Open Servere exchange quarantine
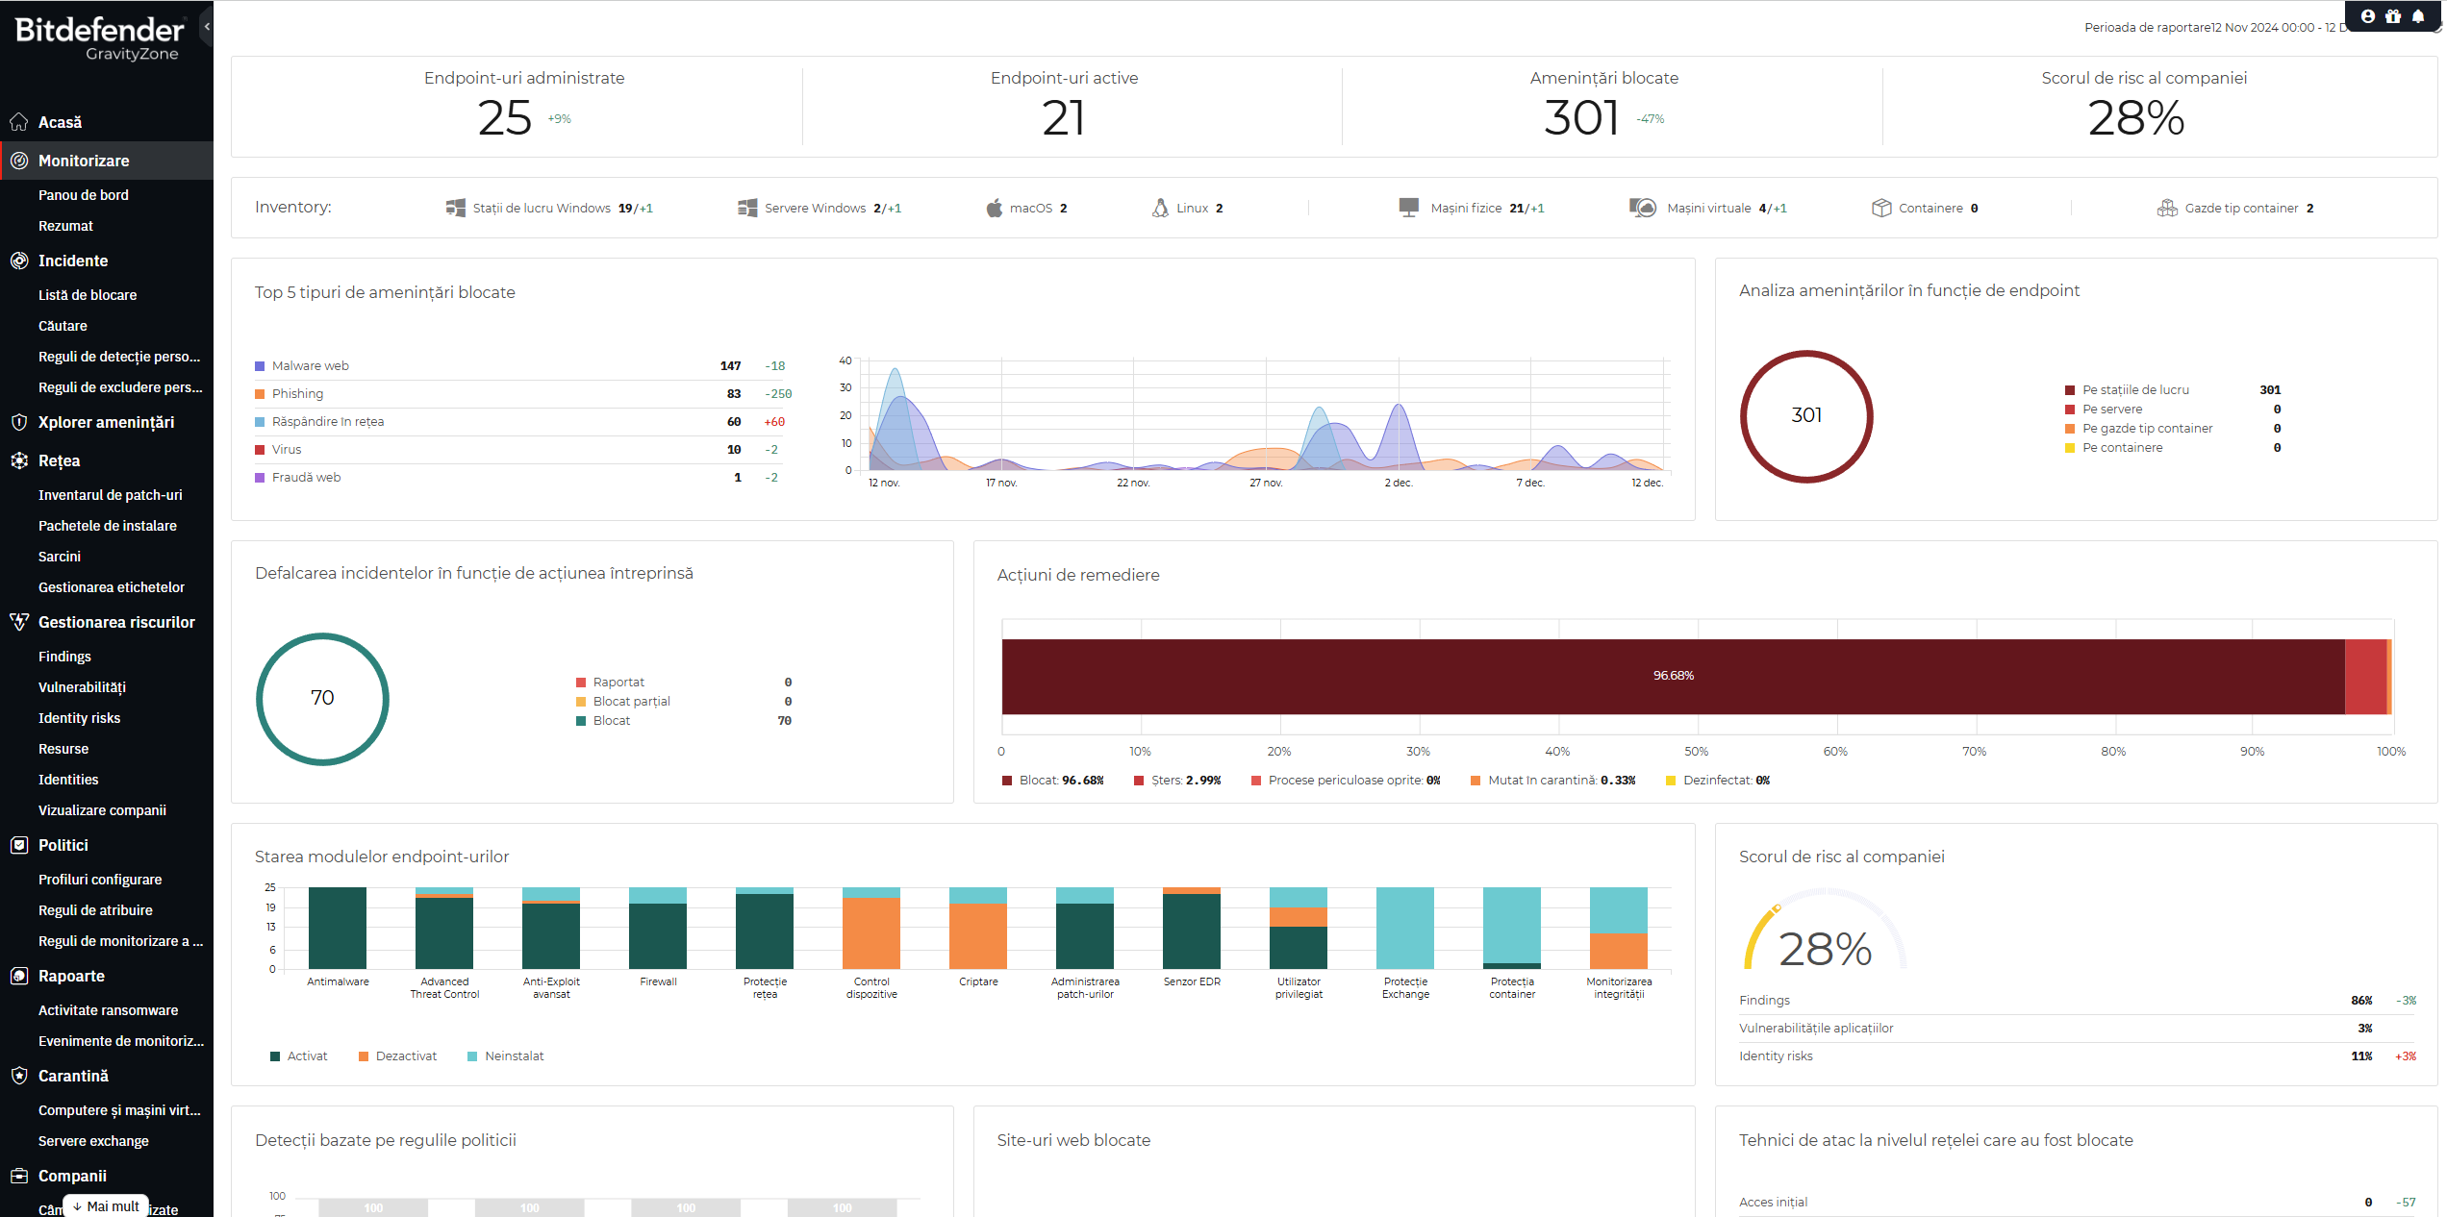This screenshot has height=1217, width=2447. 93,1141
